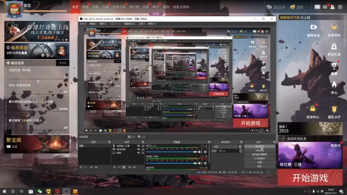Open source properties gear in sources toolbar
The height and width of the screenshot is (195, 347).
click(x=124, y=167)
